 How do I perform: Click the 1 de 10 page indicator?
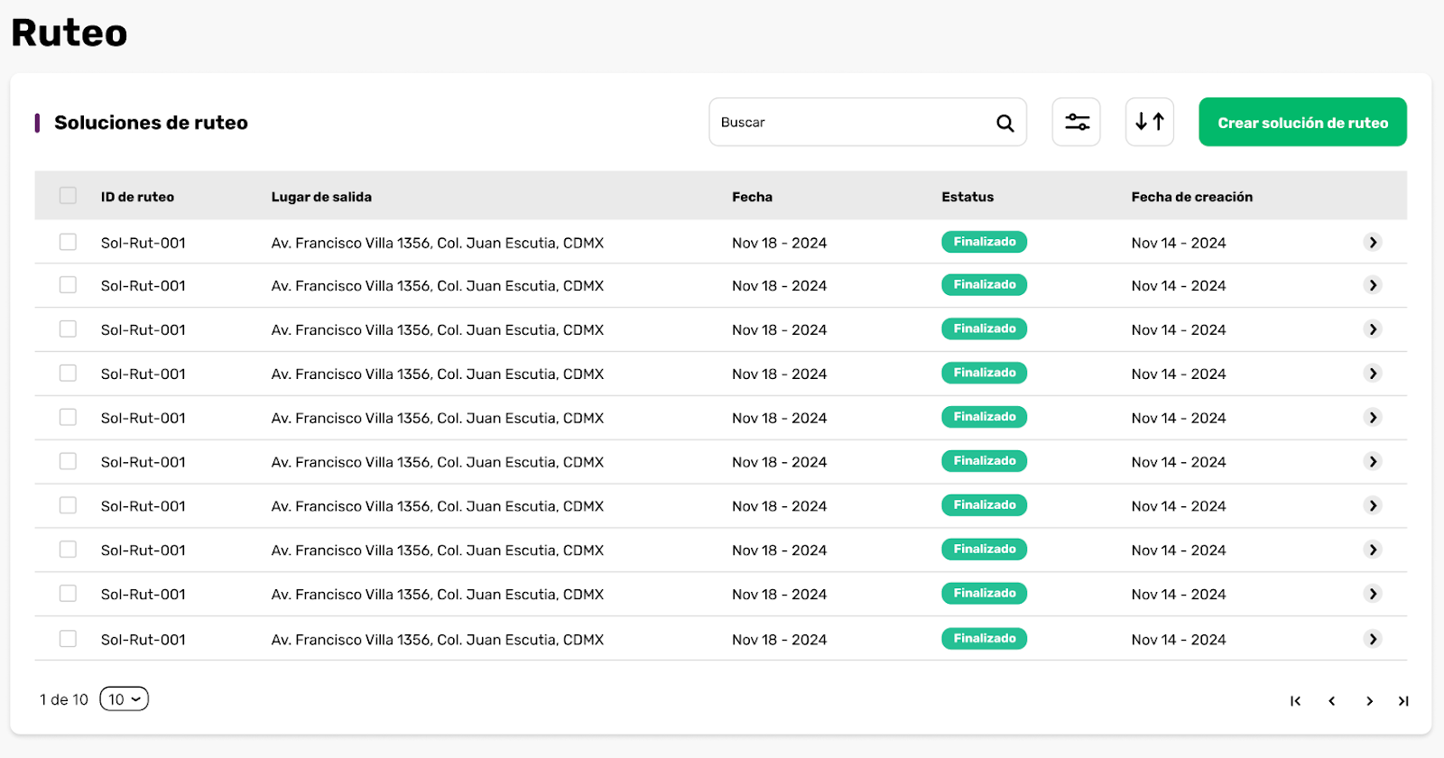click(x=64, y=699)
